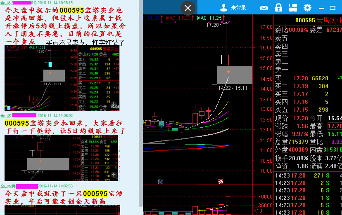The image size is (342, 215).
Task: Zoom the second thumbnail with its plus icon
Action: [114, 175]
